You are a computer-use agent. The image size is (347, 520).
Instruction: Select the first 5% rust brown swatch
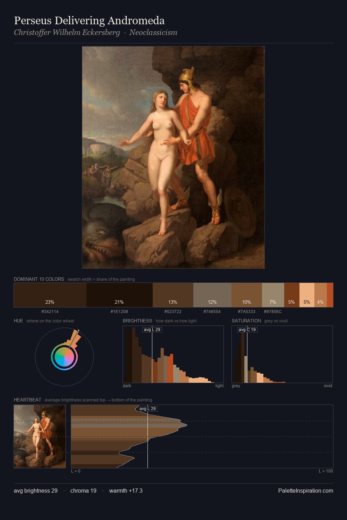292,295
